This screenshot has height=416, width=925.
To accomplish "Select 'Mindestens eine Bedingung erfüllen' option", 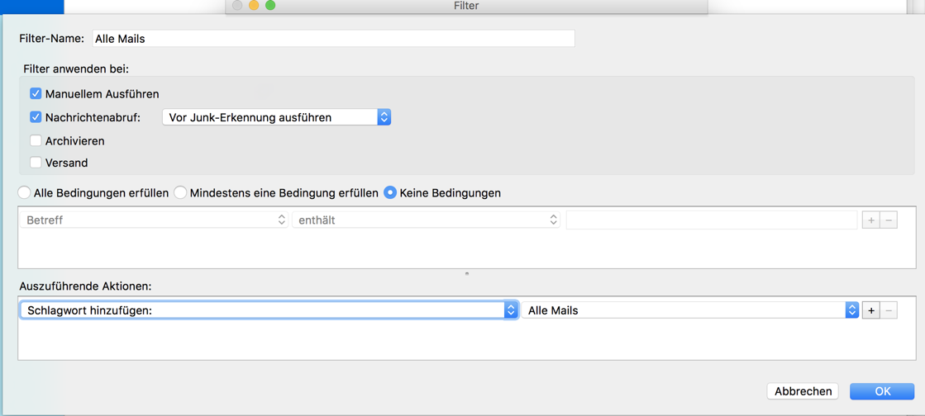I will tap(180, 192).
